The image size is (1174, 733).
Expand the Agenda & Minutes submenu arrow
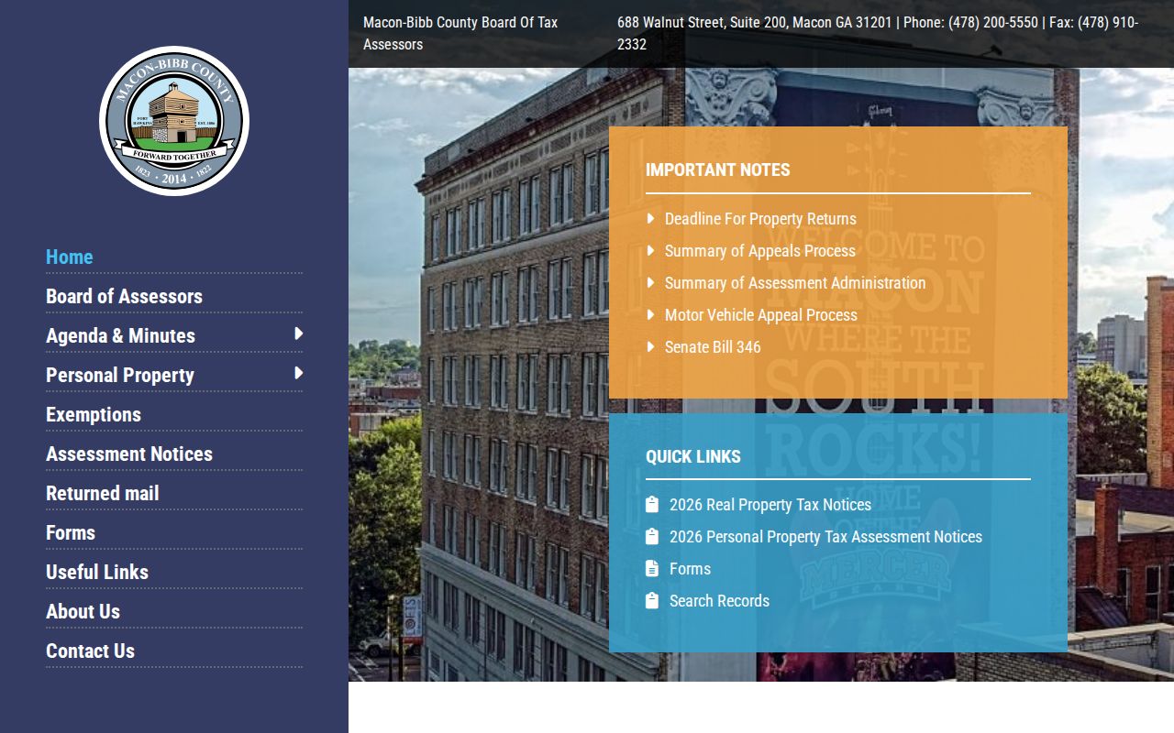pos(298,334)
